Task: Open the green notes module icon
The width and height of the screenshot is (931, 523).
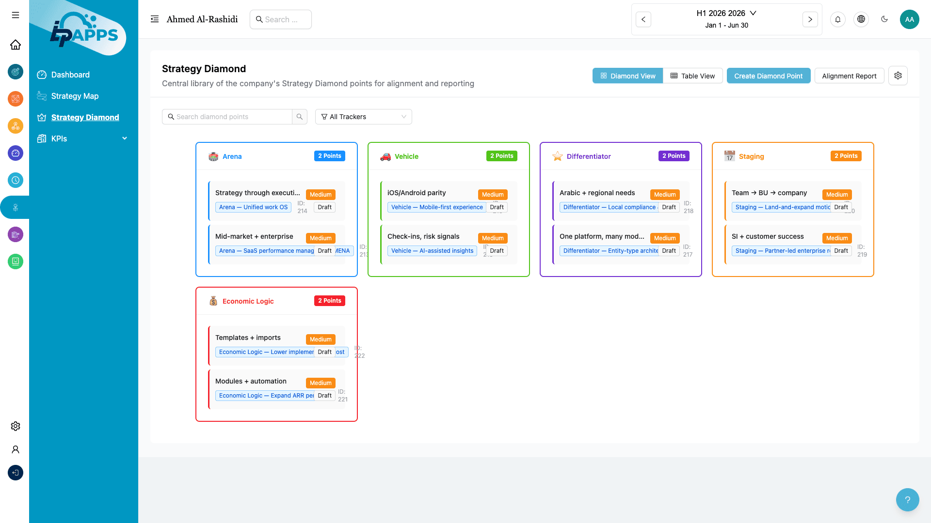Action: 15,261
